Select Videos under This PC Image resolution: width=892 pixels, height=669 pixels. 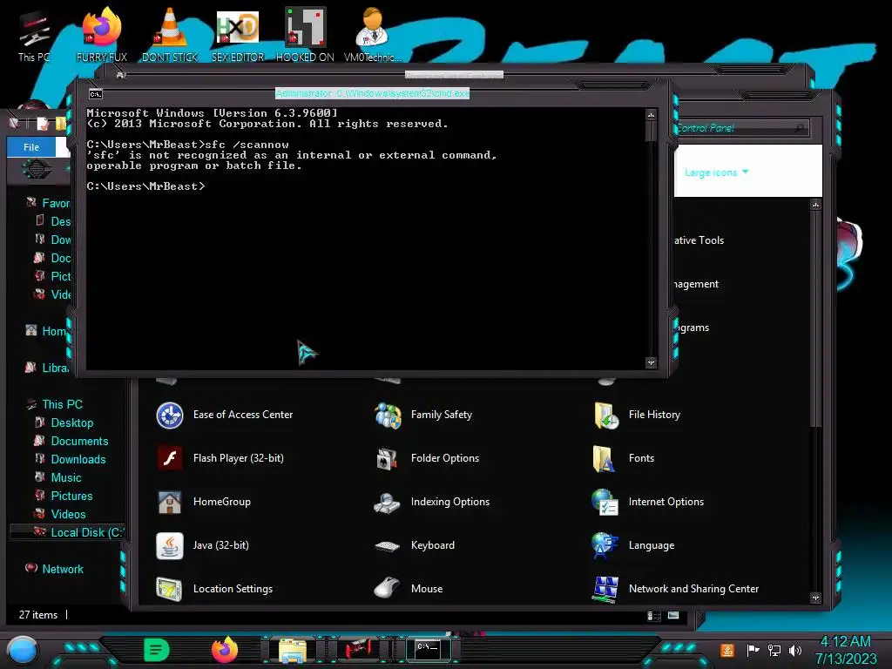click(x=68, y=514)
